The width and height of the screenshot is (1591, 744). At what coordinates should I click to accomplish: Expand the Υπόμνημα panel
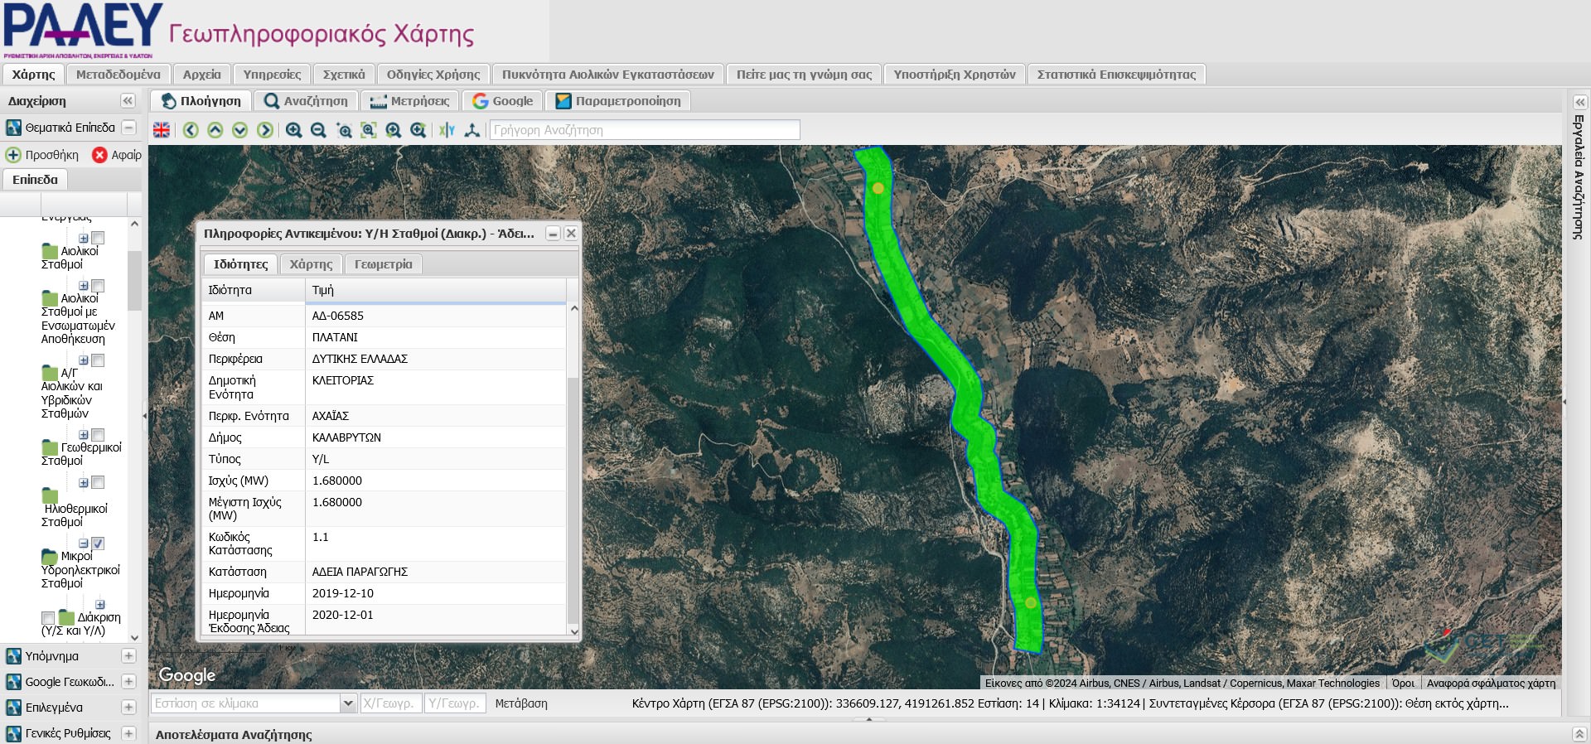[128, 656]
